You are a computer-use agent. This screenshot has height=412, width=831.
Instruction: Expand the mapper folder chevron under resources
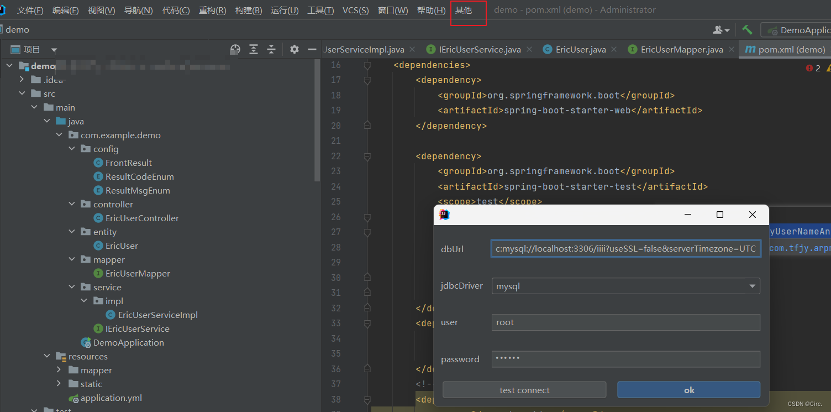[59, 370]
